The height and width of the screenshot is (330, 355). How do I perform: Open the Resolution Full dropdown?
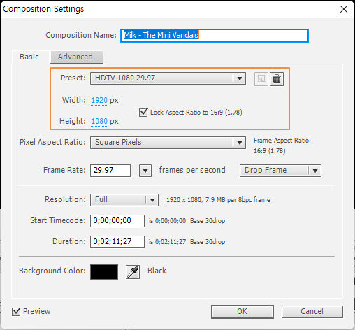124,200
